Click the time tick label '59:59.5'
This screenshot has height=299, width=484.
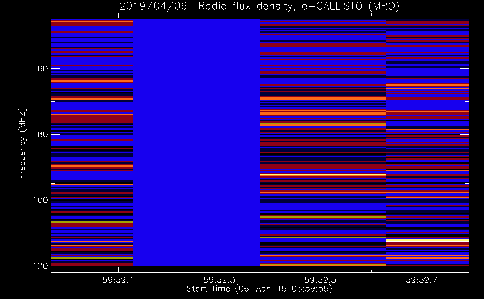pyautogui.click(x=320, y=280)
